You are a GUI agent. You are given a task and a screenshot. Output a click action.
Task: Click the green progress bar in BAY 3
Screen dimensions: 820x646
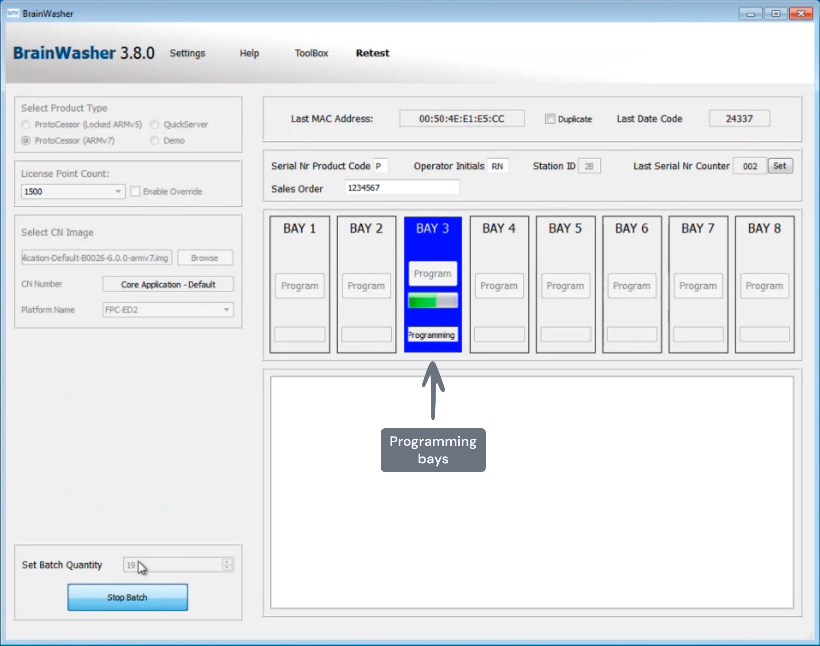[432, 301]
